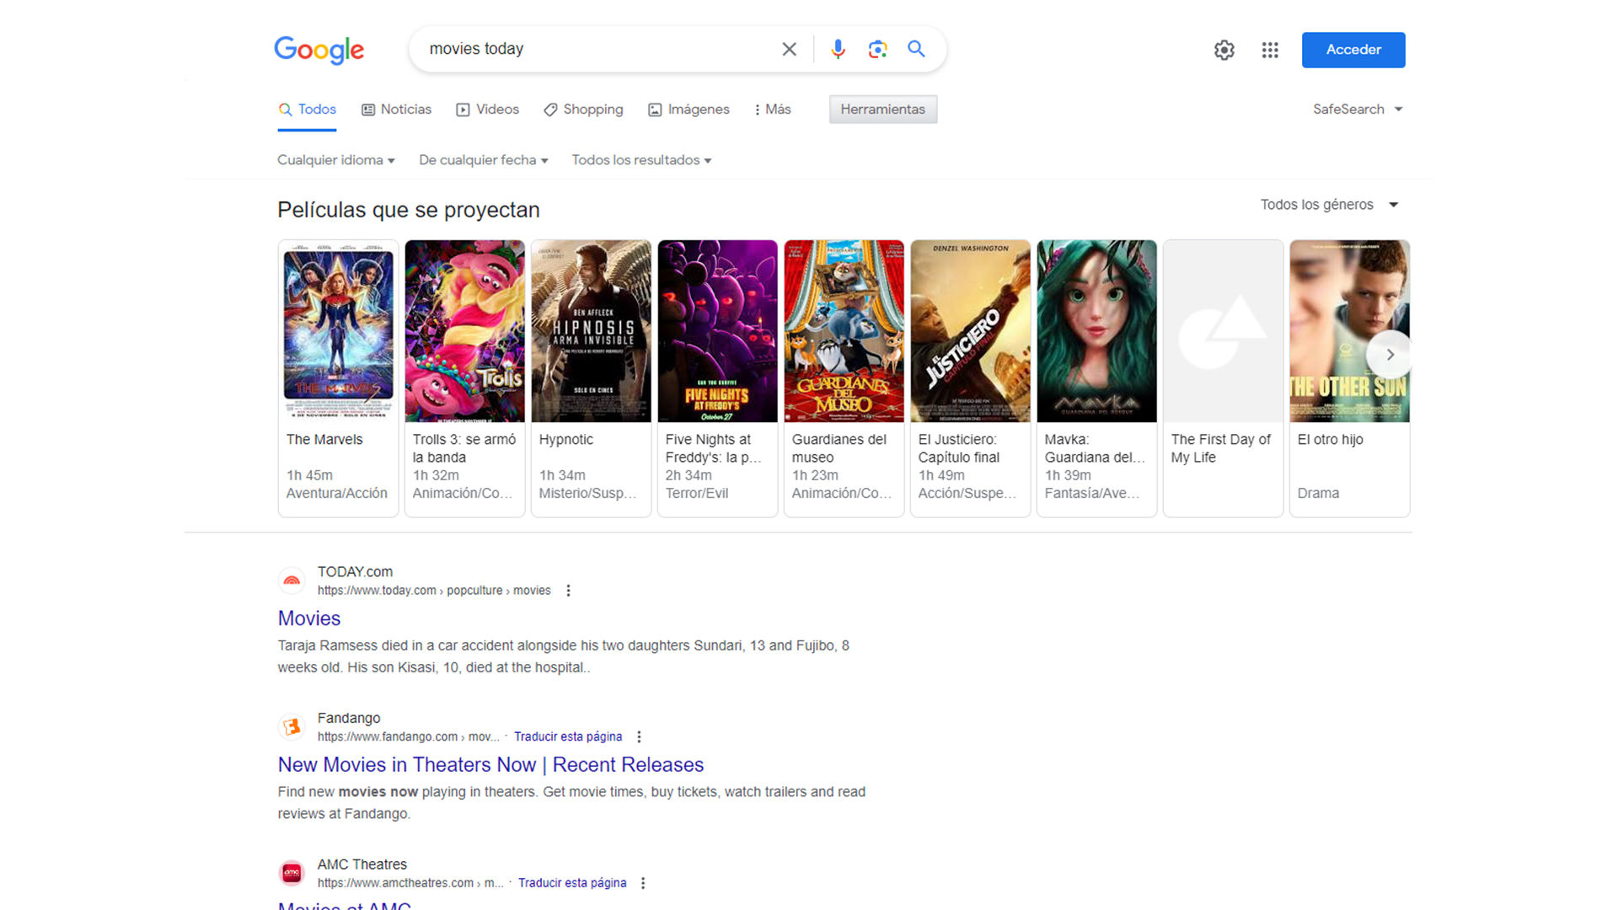Image resolution: width=1618 pixels, height=910 pixels.
Task: Open three-dot menu for TODAY.com result
Action: [x=568, y=591]
